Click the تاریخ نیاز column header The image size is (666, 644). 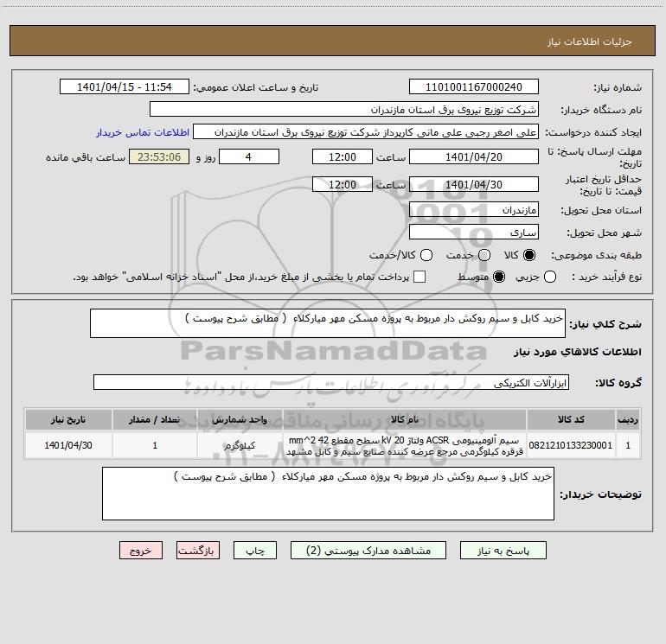pyautogui.click(x=68, y=419)
